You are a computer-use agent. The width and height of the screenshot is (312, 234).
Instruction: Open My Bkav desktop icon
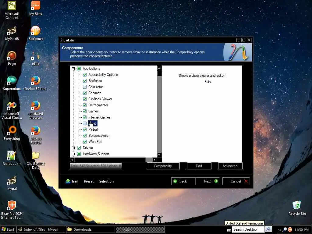coord(36,8)
